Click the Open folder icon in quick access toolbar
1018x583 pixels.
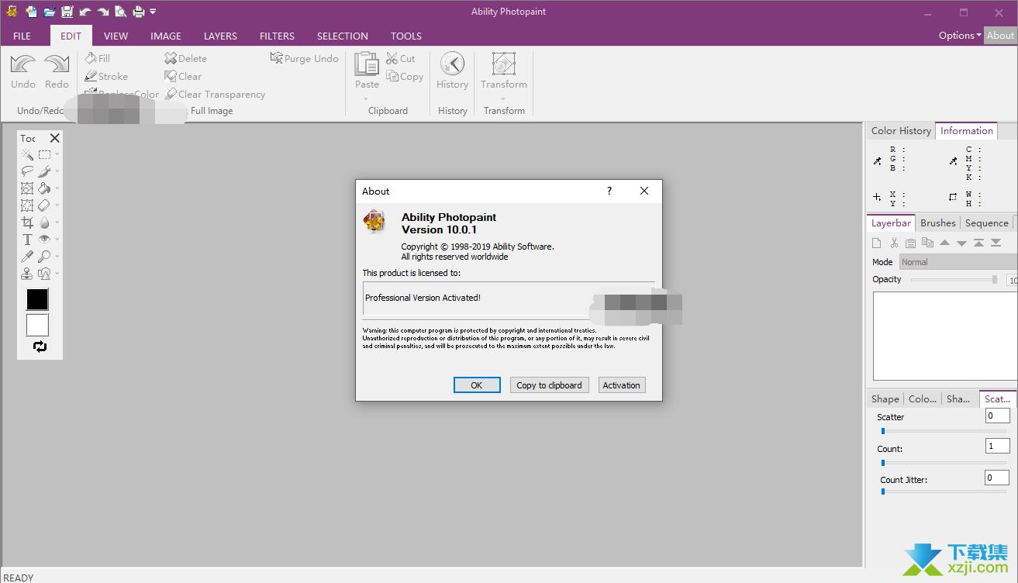[x=49, y=12]
